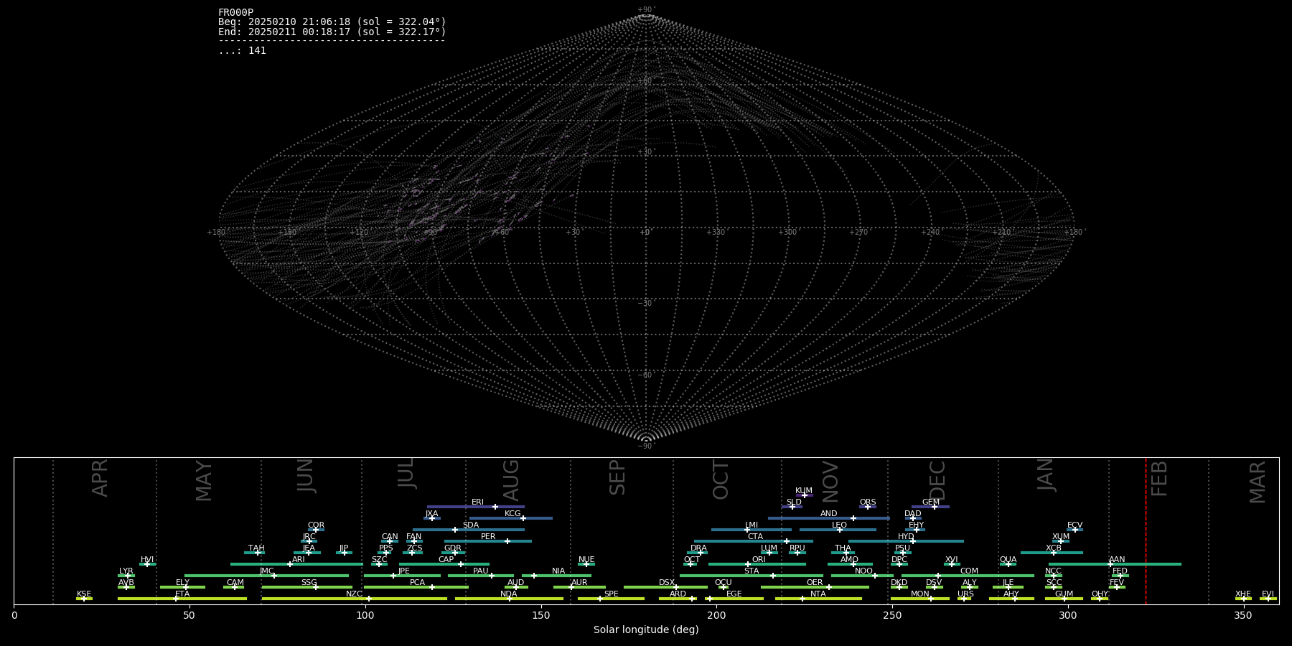Click the ARI shower label

point(299,559)
